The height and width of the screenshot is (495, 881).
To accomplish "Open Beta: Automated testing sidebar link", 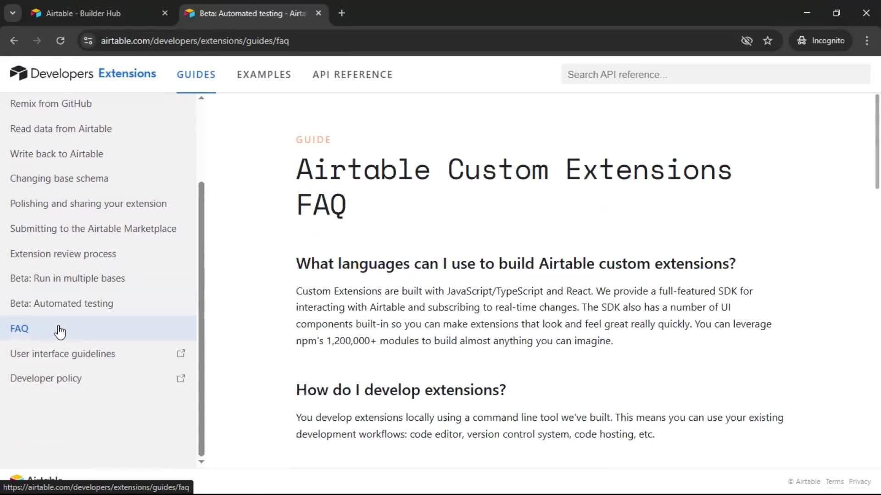I will tap(61, 303).
